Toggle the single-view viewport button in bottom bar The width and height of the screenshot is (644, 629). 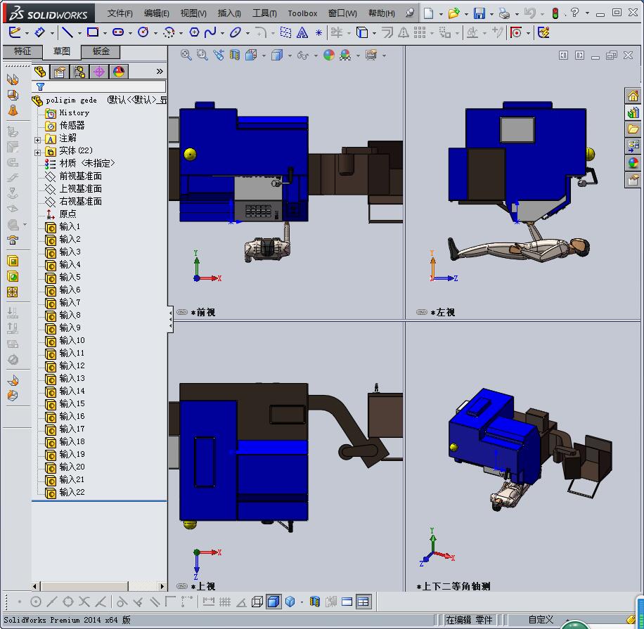(x=347, y=602)
